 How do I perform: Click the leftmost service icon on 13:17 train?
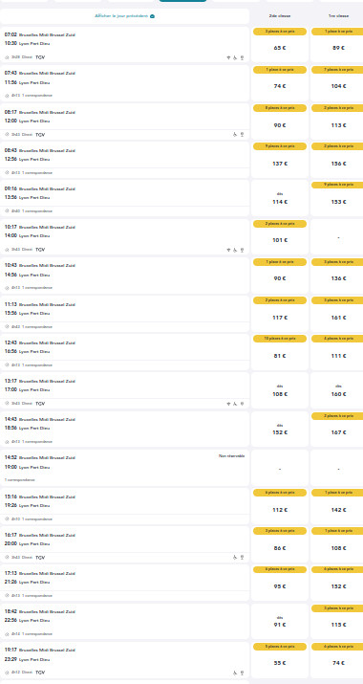(x=228, y=404)
